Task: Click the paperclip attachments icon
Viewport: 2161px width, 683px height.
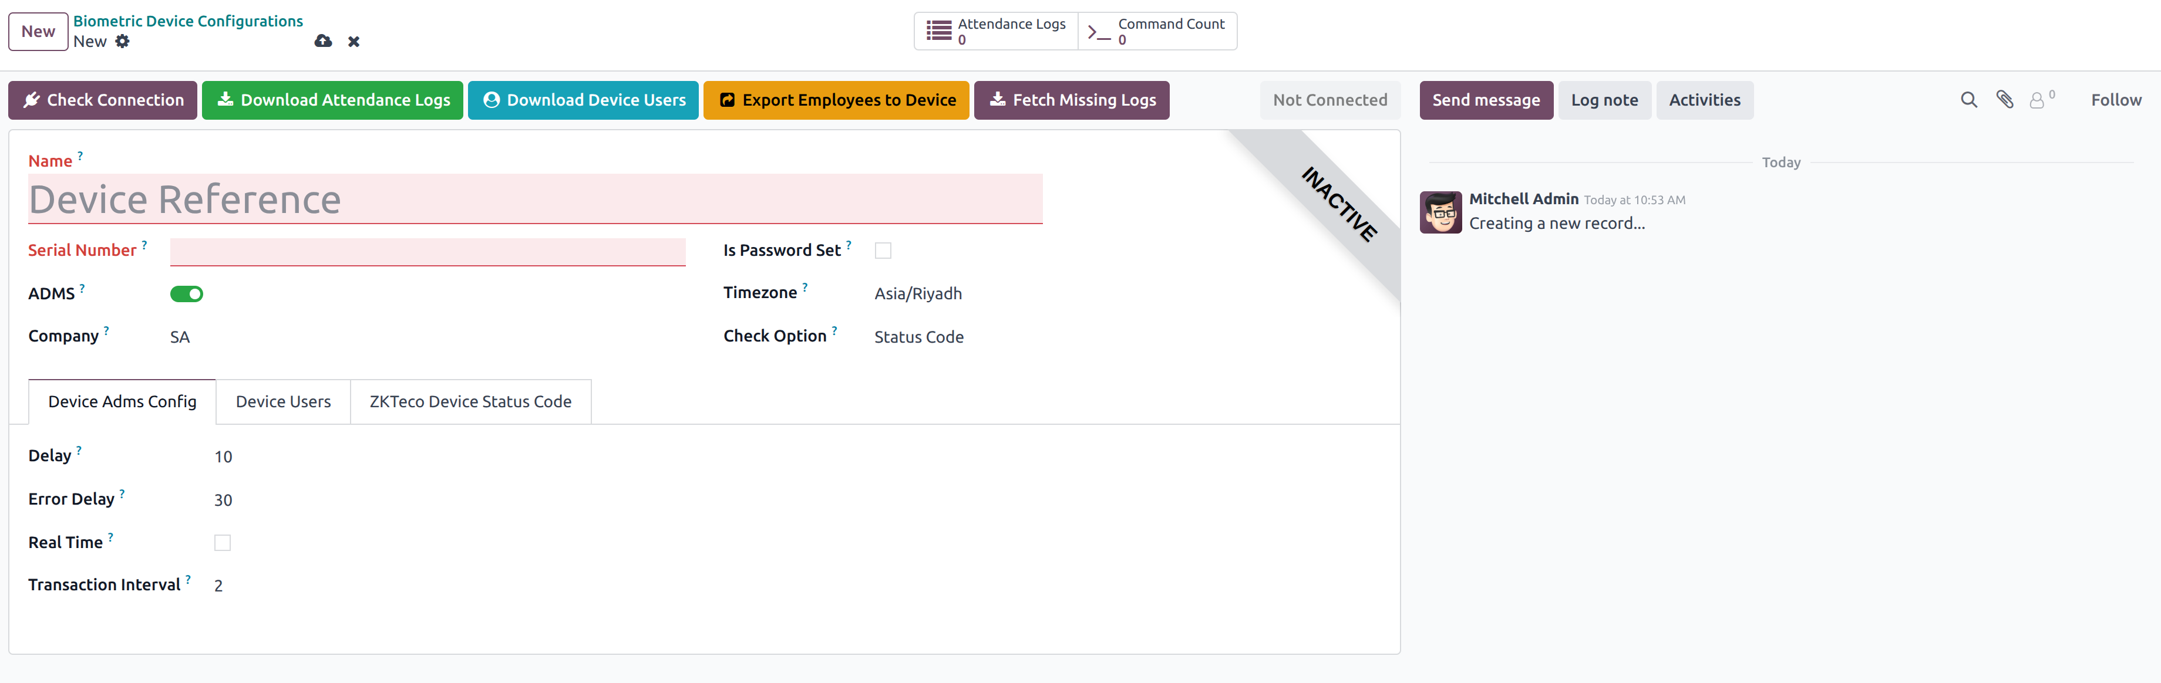Action: pos(2004,100)
